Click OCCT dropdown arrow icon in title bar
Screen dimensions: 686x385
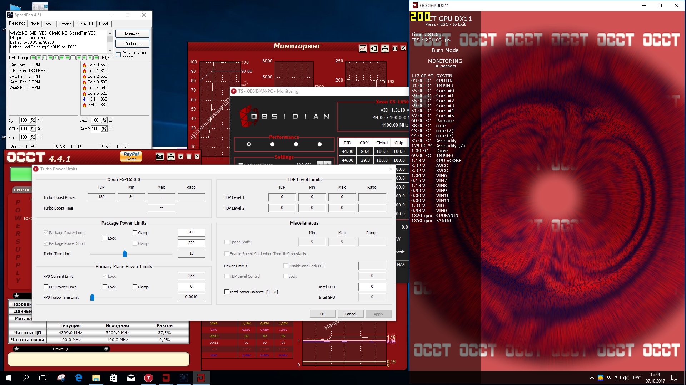[180, 156]
